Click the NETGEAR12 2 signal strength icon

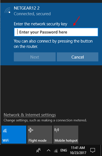point(7,10)
